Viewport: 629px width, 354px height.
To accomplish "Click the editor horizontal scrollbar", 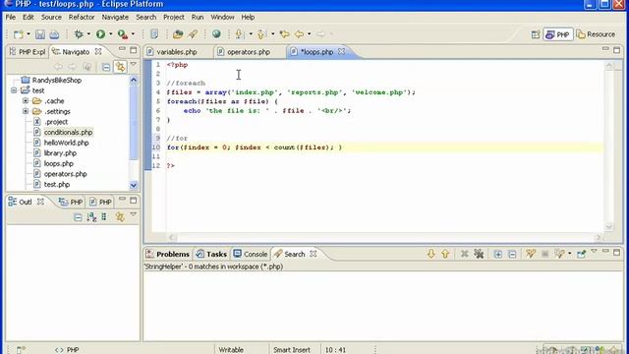I will [x=385, y=238].
